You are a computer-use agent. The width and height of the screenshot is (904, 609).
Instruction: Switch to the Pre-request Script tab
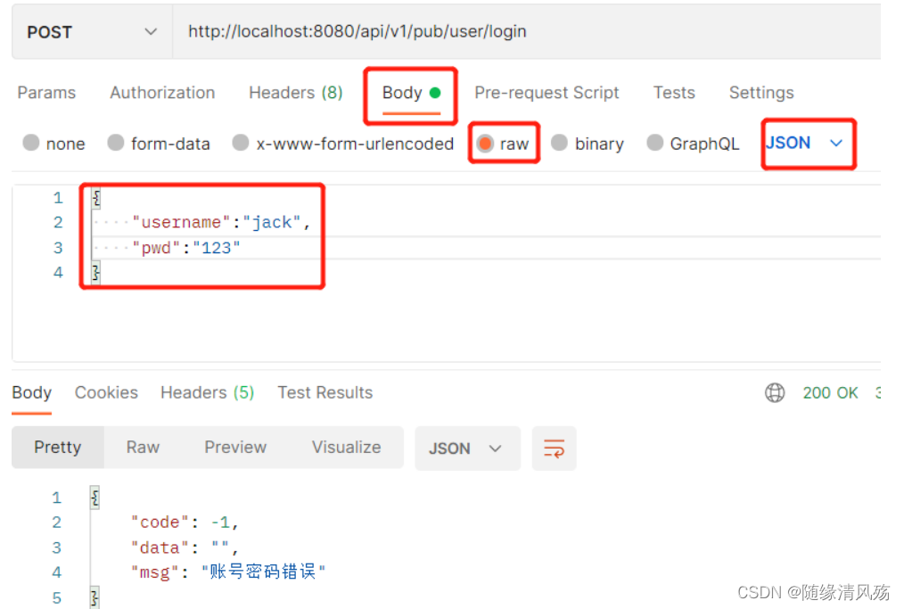(547, 93)
